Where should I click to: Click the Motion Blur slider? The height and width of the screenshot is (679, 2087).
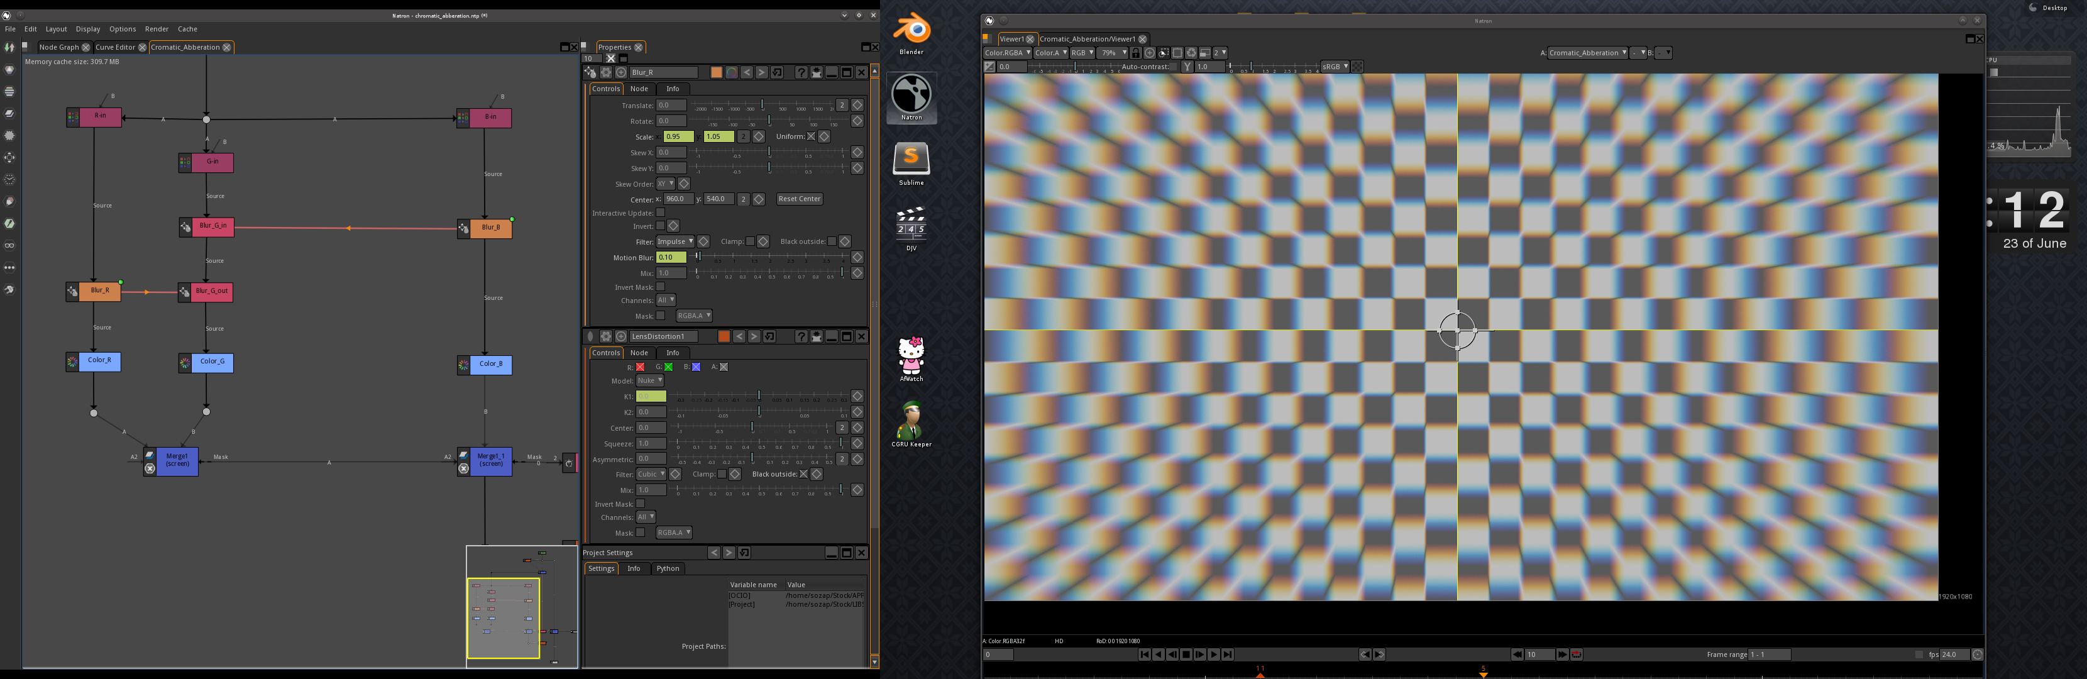coord(769,258)
